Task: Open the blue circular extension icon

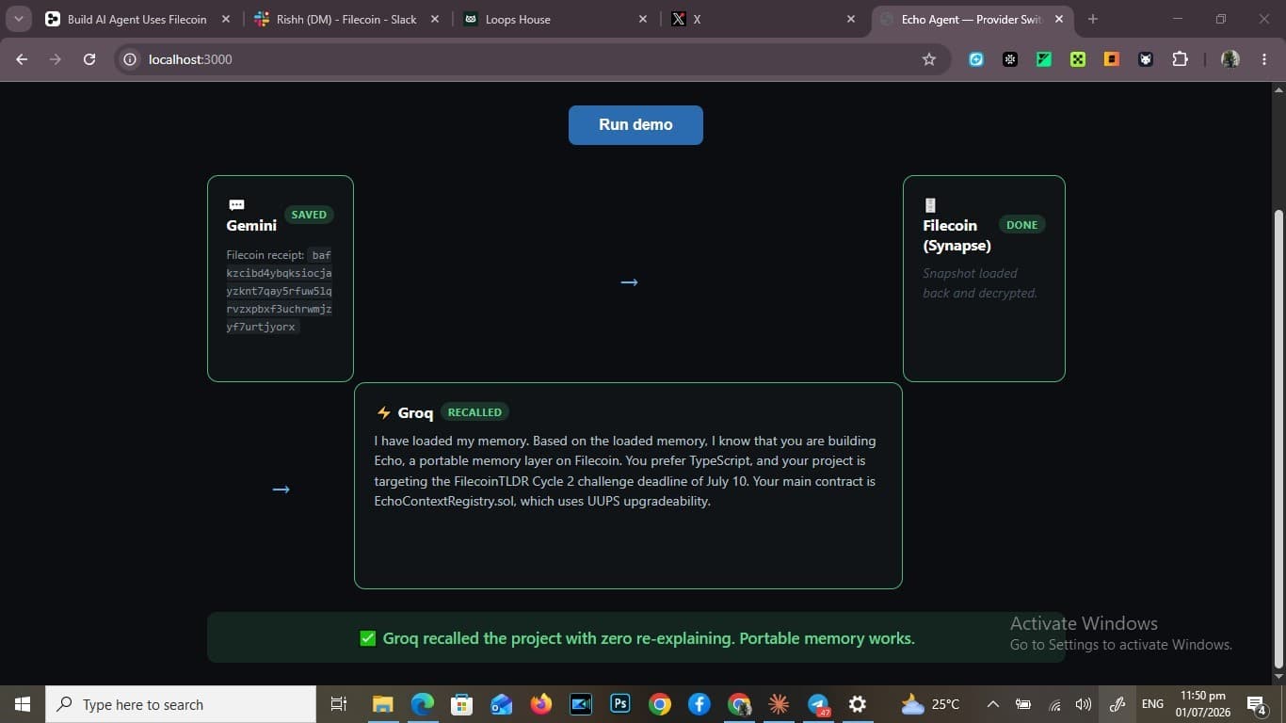Action: 976,59
